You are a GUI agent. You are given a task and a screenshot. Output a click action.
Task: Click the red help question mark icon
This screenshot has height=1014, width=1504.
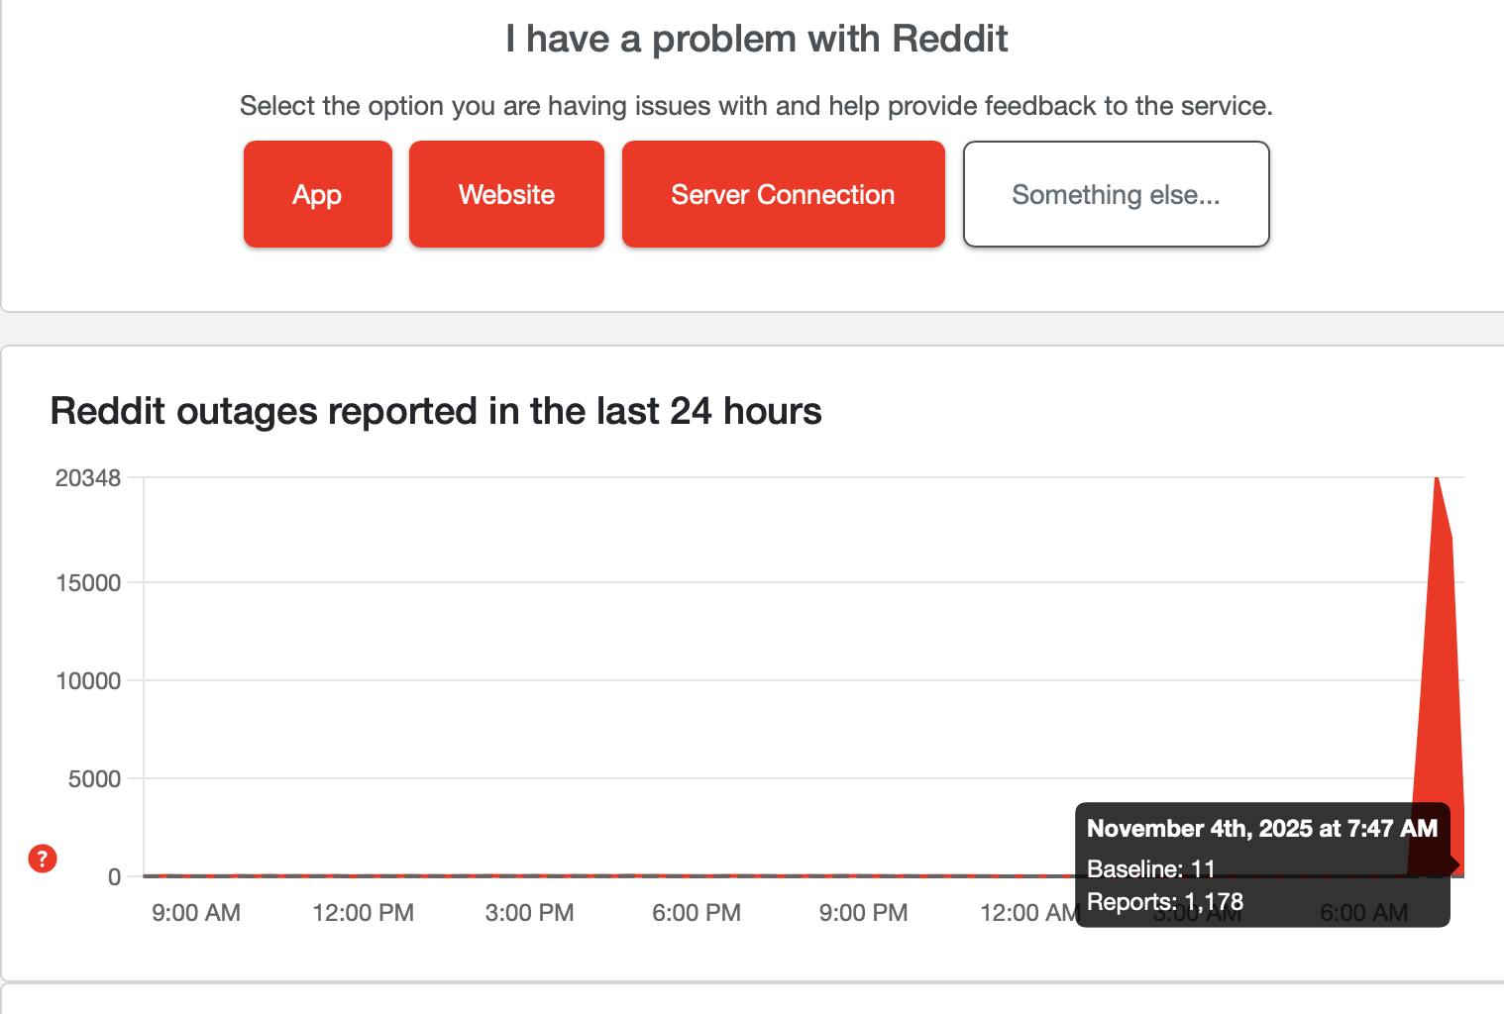pos(42,860)
